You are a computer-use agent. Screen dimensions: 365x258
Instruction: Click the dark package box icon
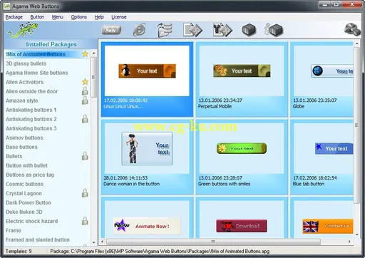point(249,30)
